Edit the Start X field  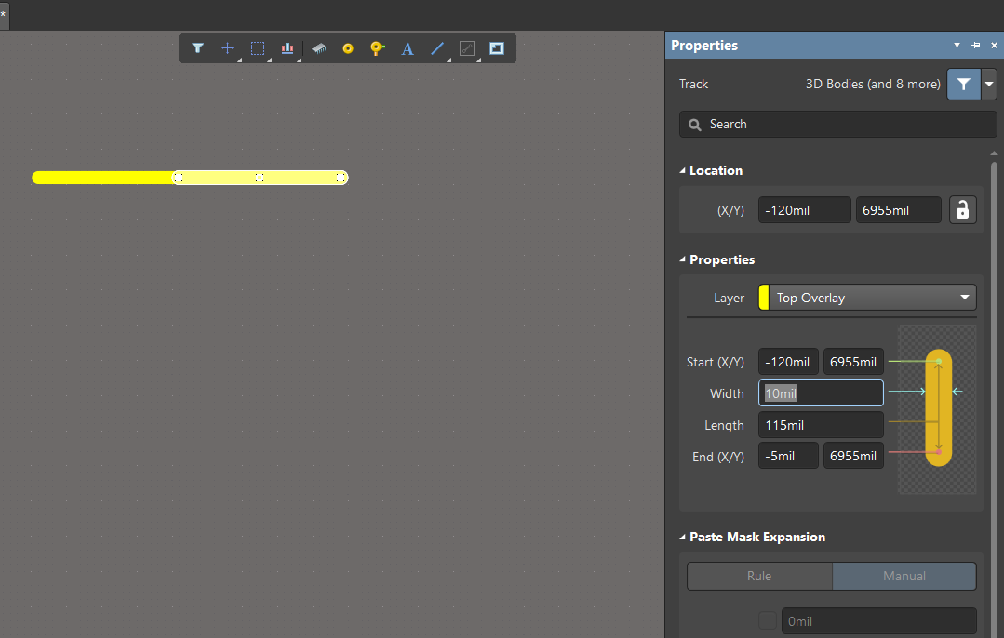pyautogui.click(x=788, y=362)
